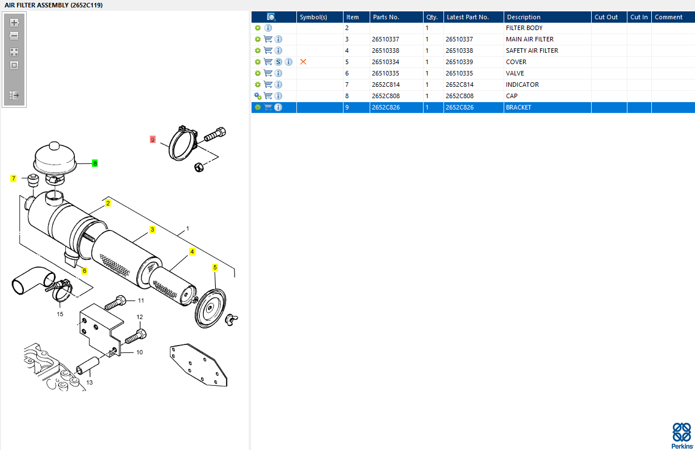Viewport: 695px width, 450px height.
Task: Add INDICATOR to shopping cart
Action: click(x=268, y=85)
